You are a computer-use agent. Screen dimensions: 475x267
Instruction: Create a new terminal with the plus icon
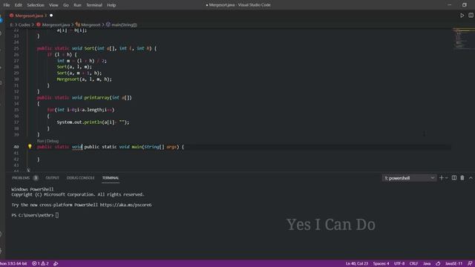coord(442,178)
